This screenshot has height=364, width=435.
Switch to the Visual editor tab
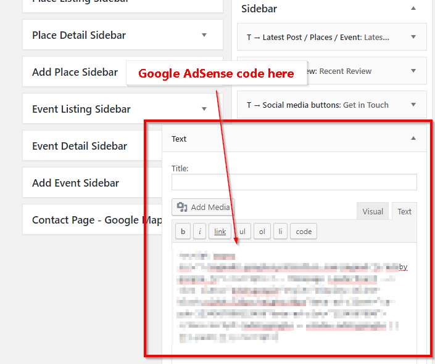[373, 211]
